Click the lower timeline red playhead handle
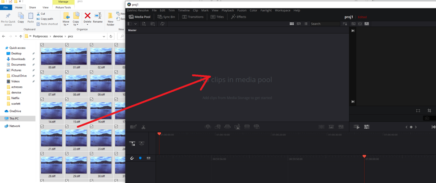The image size is (436, 183). tap(364, 156)
